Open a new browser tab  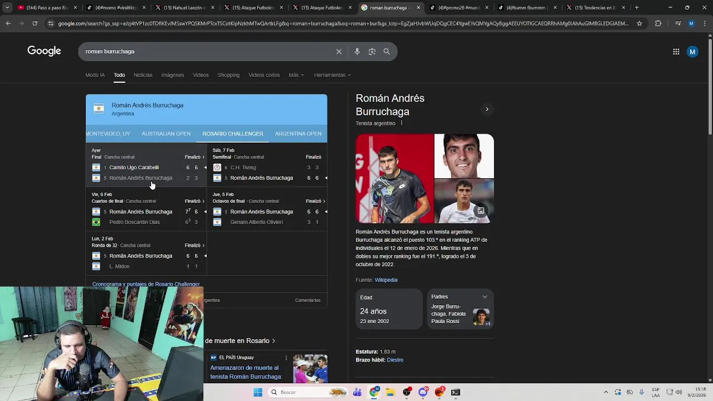[x=637, y=8]
